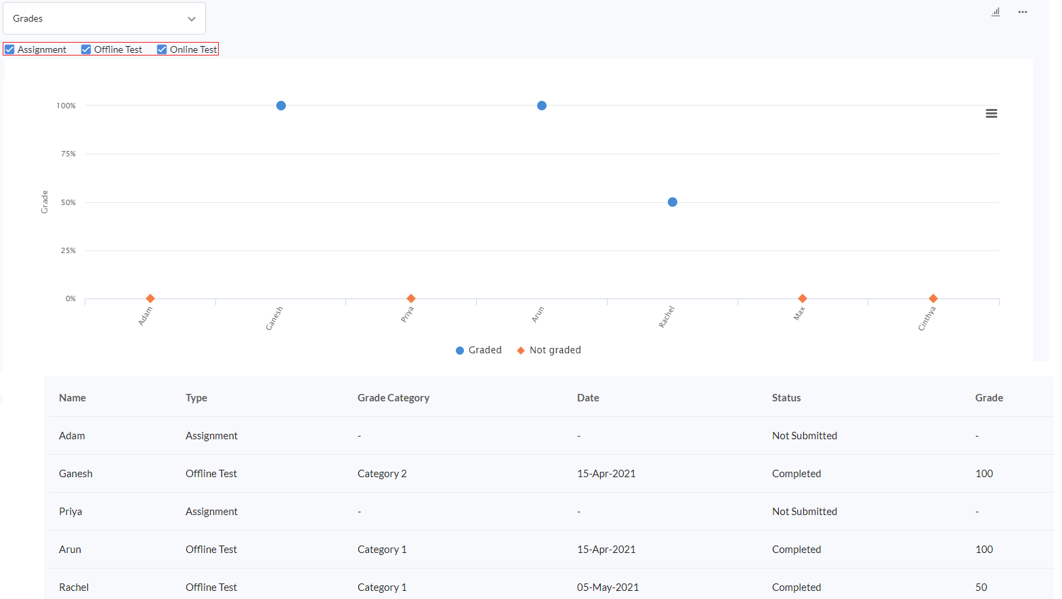The image size is (1062, 599).
Task: Toggle the Graded legend series
Action: click(x=479, y=350)
